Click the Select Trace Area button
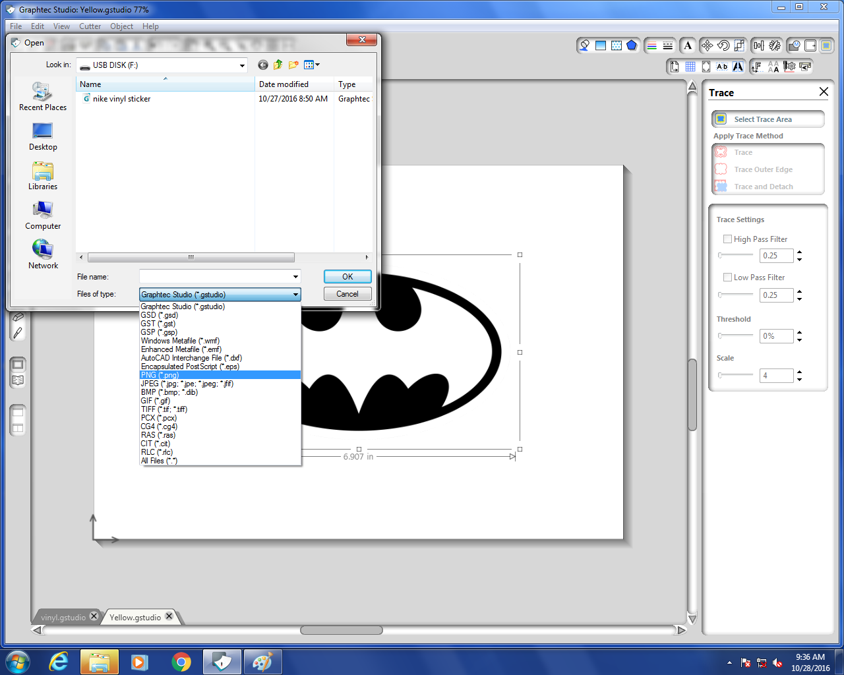This screenshot has height=675, width=844. [x=768, y=119]
